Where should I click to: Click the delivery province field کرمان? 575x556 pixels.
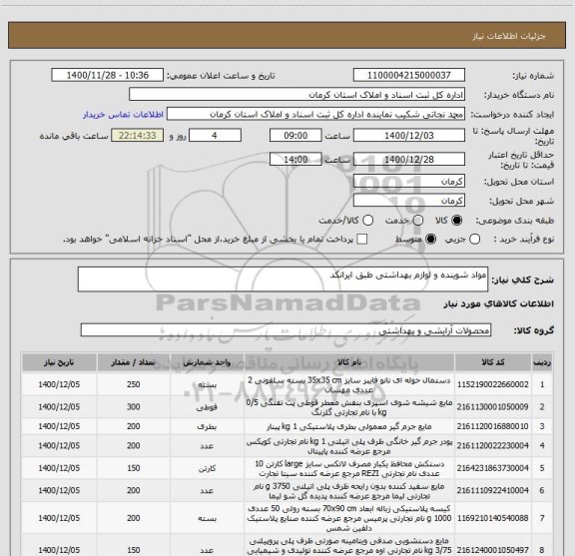coord(409,181)
